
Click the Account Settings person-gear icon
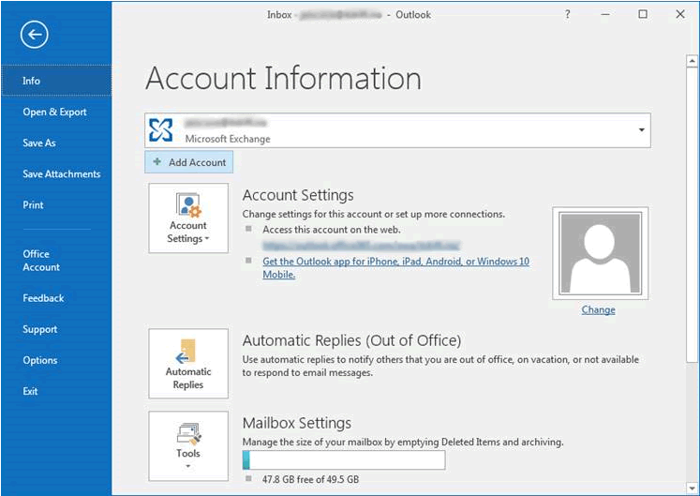click(188, 205)
